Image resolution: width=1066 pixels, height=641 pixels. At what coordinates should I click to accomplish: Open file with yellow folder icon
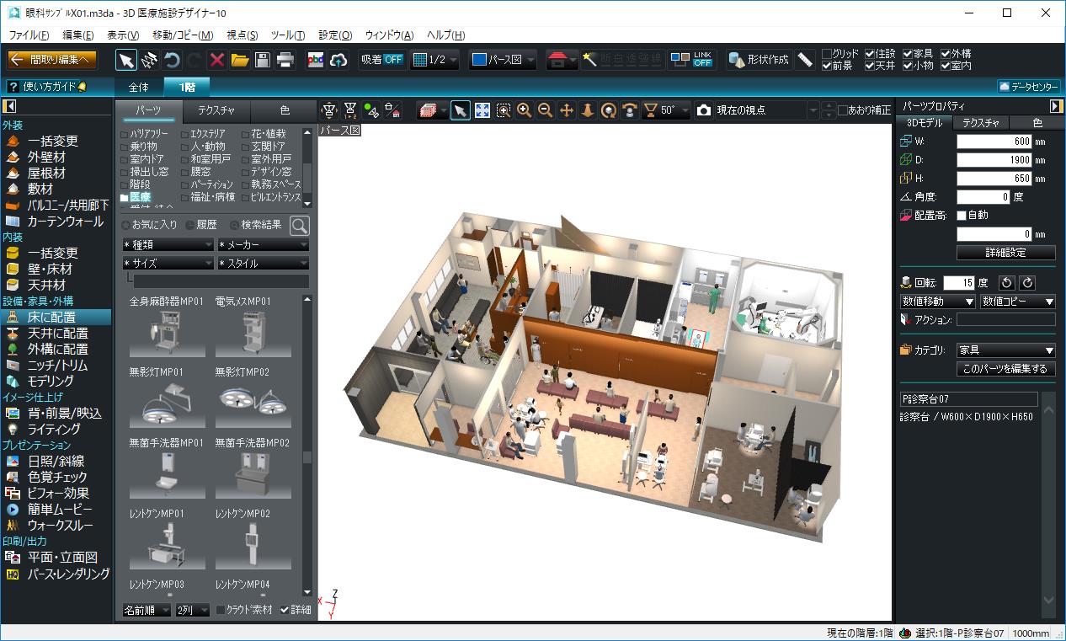pyautogui.click(x=240, y=60)
